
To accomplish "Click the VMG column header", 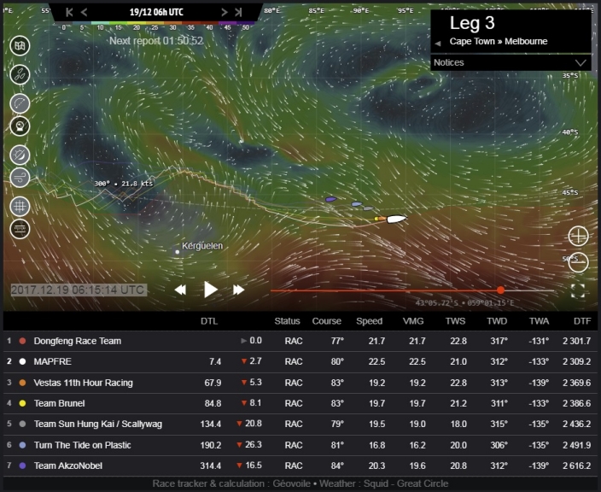I will pos(413,321).
